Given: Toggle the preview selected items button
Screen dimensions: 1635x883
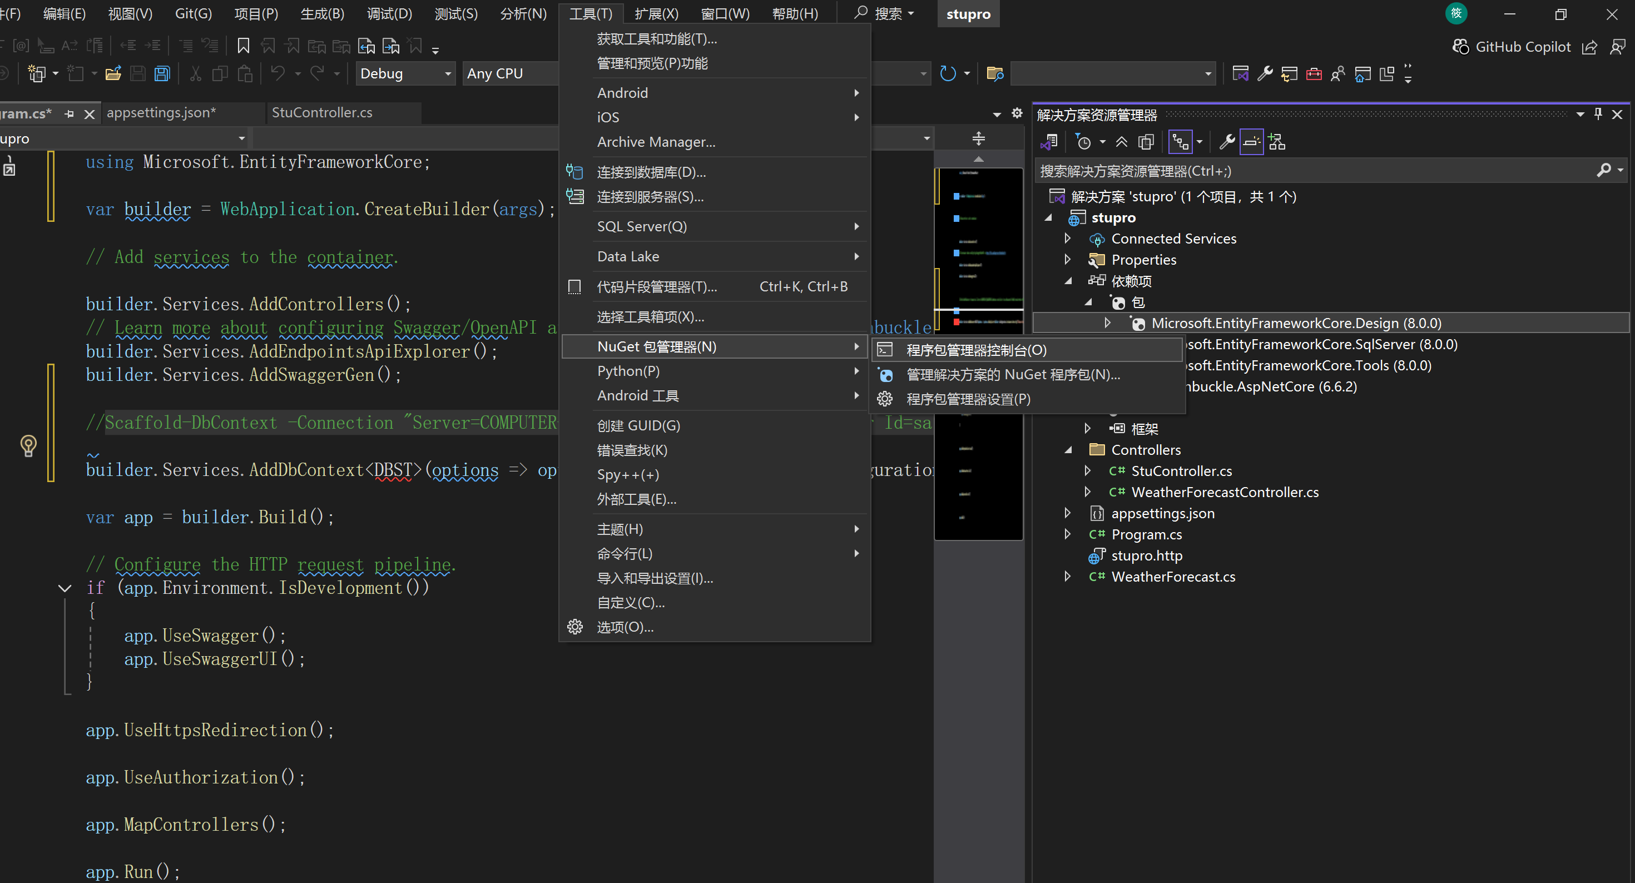Looking at the screenshot, I should 1251,142.
